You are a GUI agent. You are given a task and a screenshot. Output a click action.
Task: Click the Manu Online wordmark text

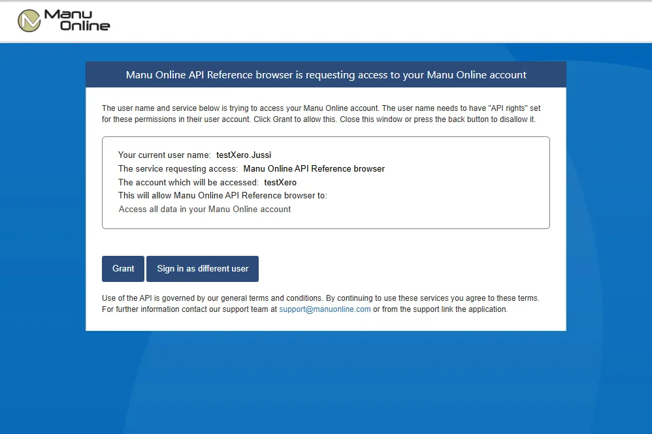point(77,21)
